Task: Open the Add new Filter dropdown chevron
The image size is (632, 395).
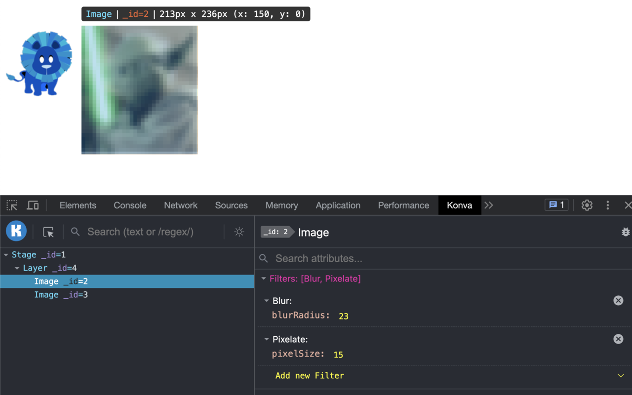Action: coord(621,375)
